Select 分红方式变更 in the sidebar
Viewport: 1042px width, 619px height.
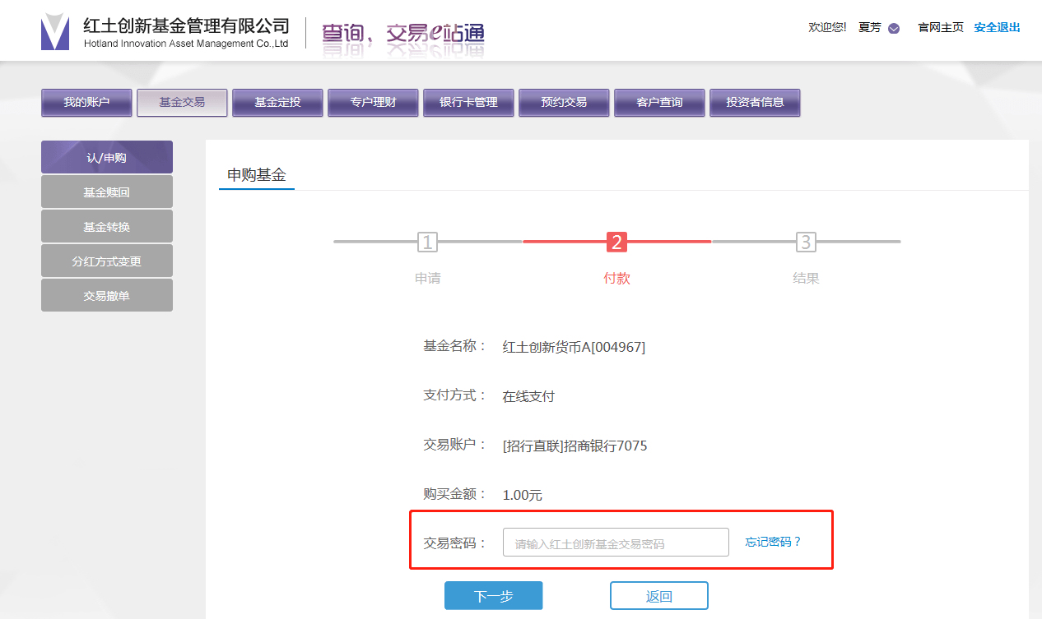click(107, 261)
